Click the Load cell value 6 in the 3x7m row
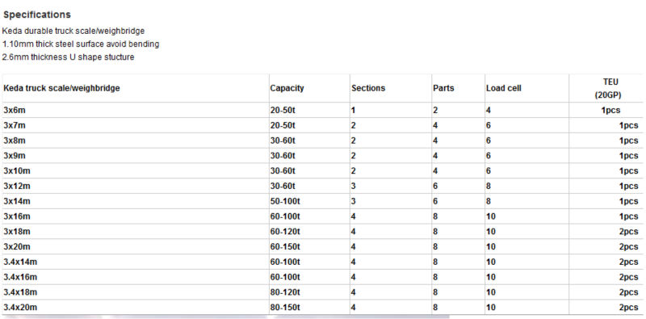Screen dimensions: 646x319 pyautogui.click(x=489, y=125)
